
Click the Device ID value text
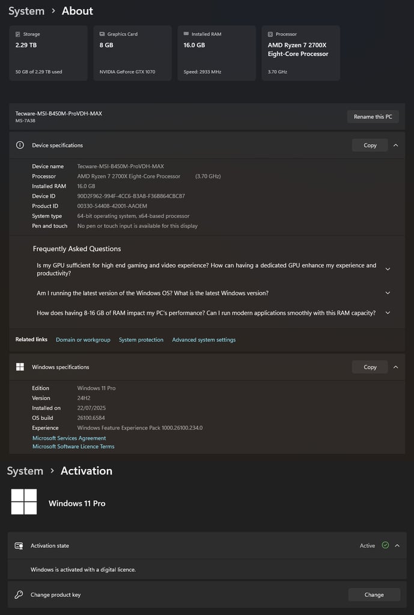click(131, 196)
